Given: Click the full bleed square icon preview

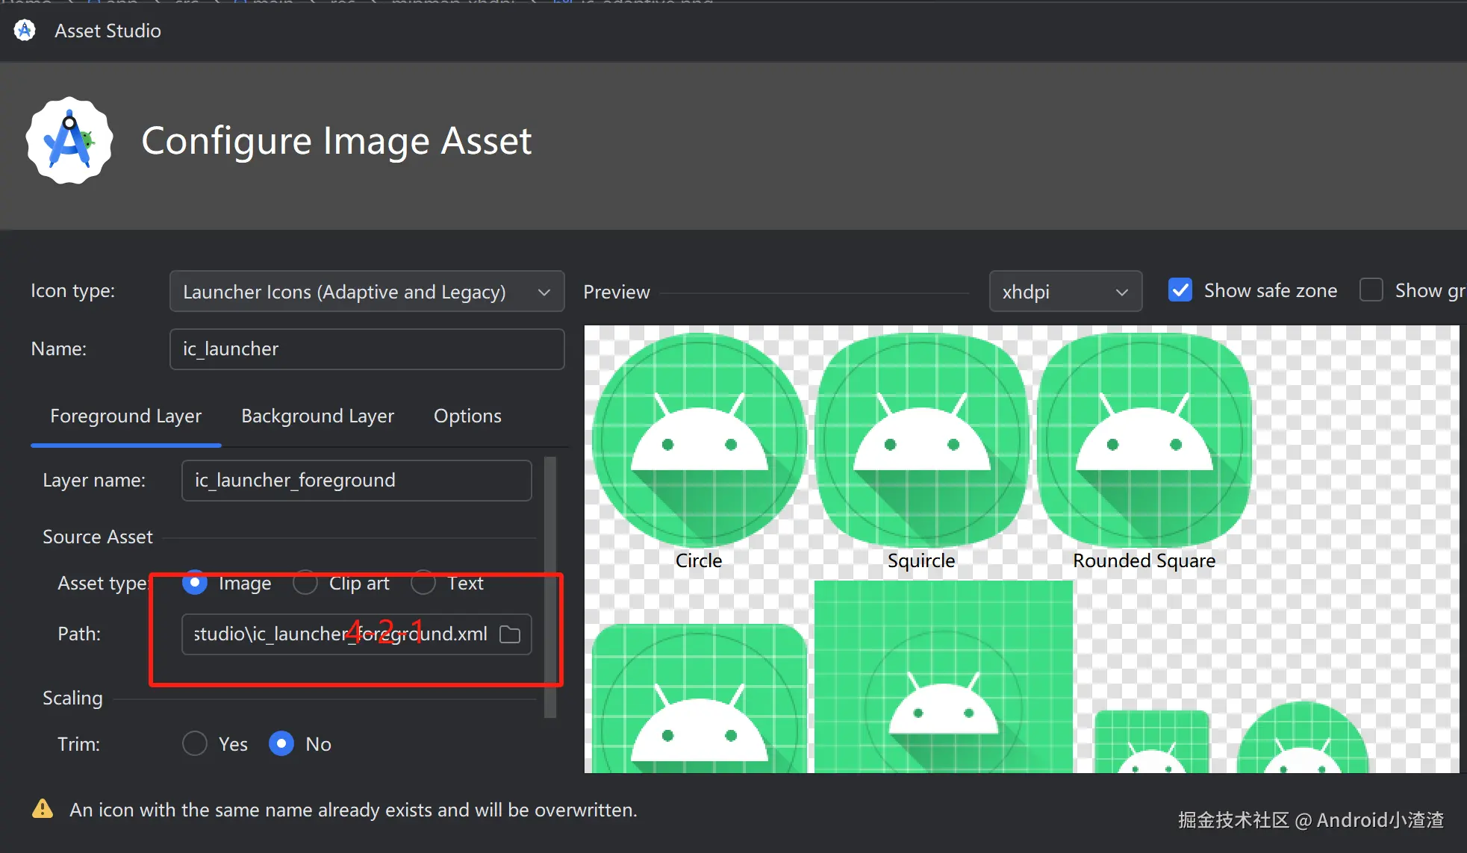Looking at the screenshot, I should [x=943, y=675].
